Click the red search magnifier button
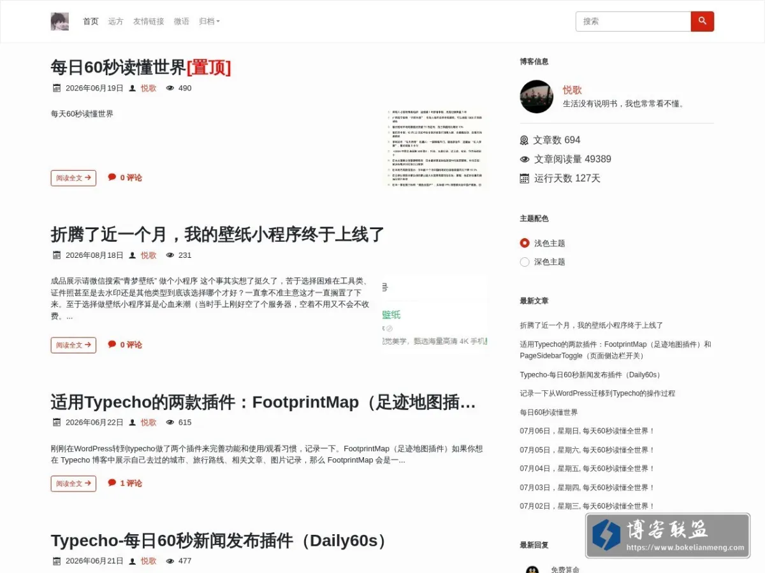 [702, 21]
